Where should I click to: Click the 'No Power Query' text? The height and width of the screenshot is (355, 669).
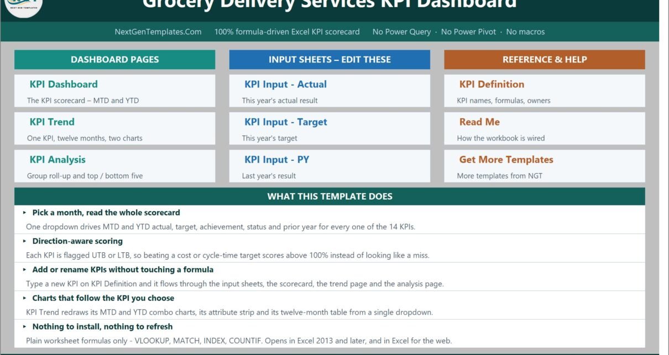click(x=401, y=32)
